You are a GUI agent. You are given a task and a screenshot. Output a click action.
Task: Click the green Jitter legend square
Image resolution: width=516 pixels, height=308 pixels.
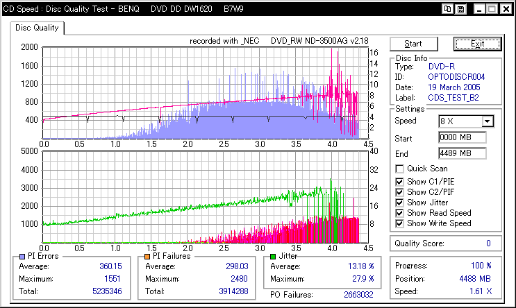tap(273, 257)
